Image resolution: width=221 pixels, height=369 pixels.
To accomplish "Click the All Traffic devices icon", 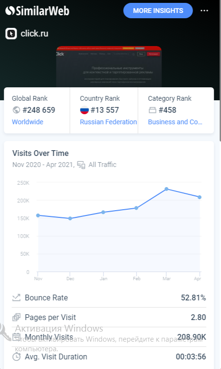I will [x=81, y=165].
